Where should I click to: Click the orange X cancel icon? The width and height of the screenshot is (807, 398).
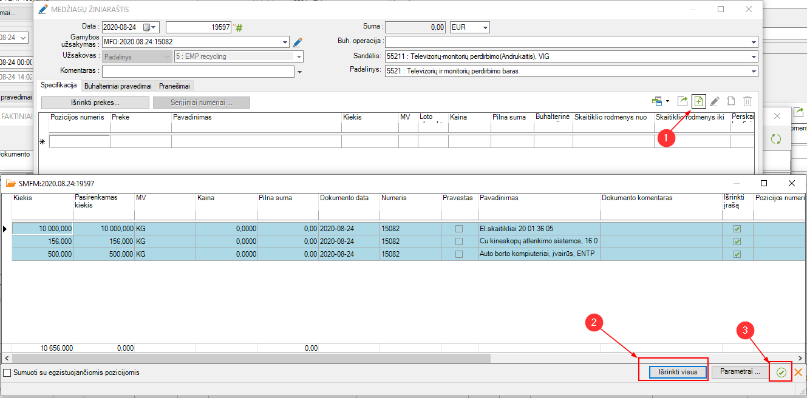click(x=798, y=373)
